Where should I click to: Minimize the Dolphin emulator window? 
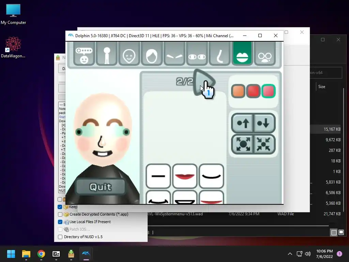click(x=245, y=35)
